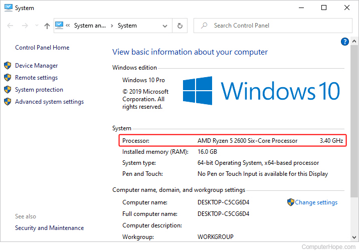Click the Back navigation arrow
The image size is (359, 252).
pos(10,26)
